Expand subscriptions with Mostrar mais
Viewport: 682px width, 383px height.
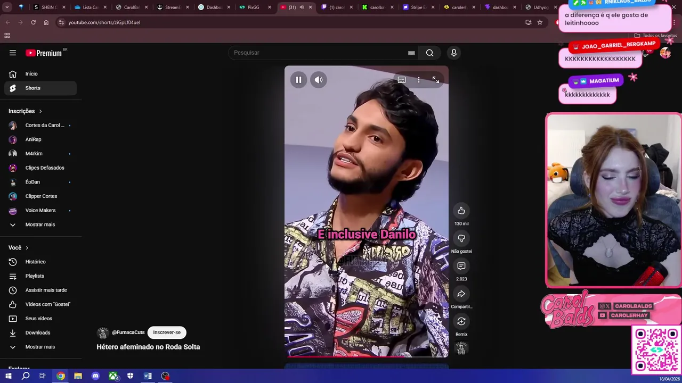40,224
